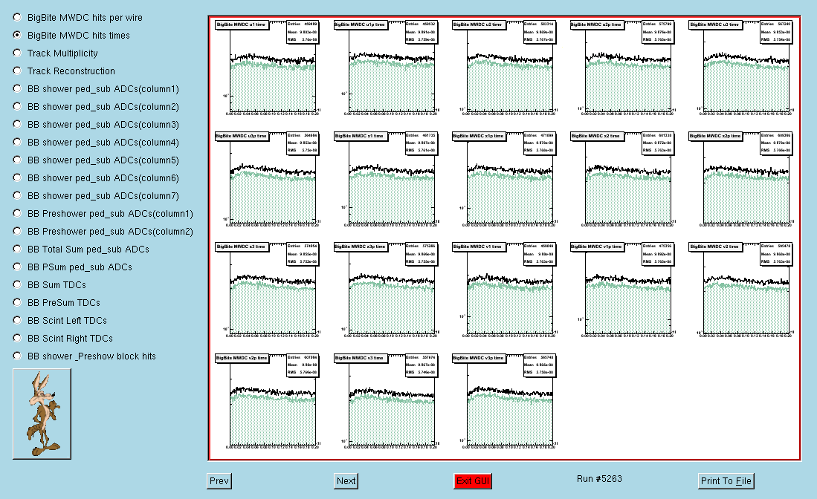Advance with the Next button
817x499 pixels.
[346, 480]
